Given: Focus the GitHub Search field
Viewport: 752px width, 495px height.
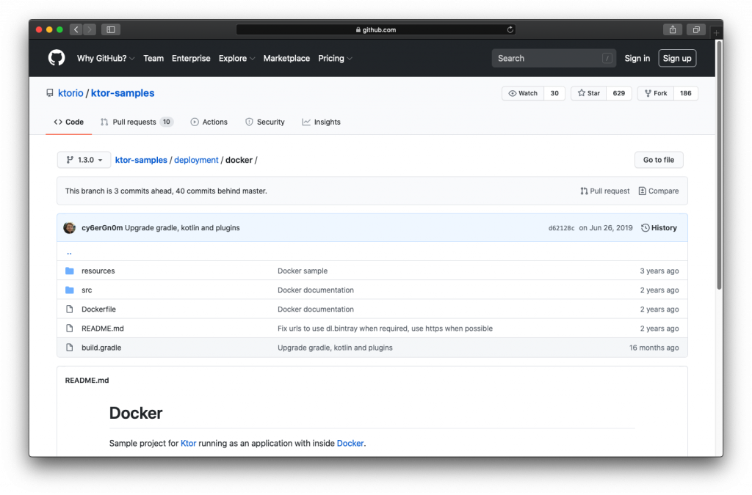Looking at the screenshot, I should [x=554, y=59].
